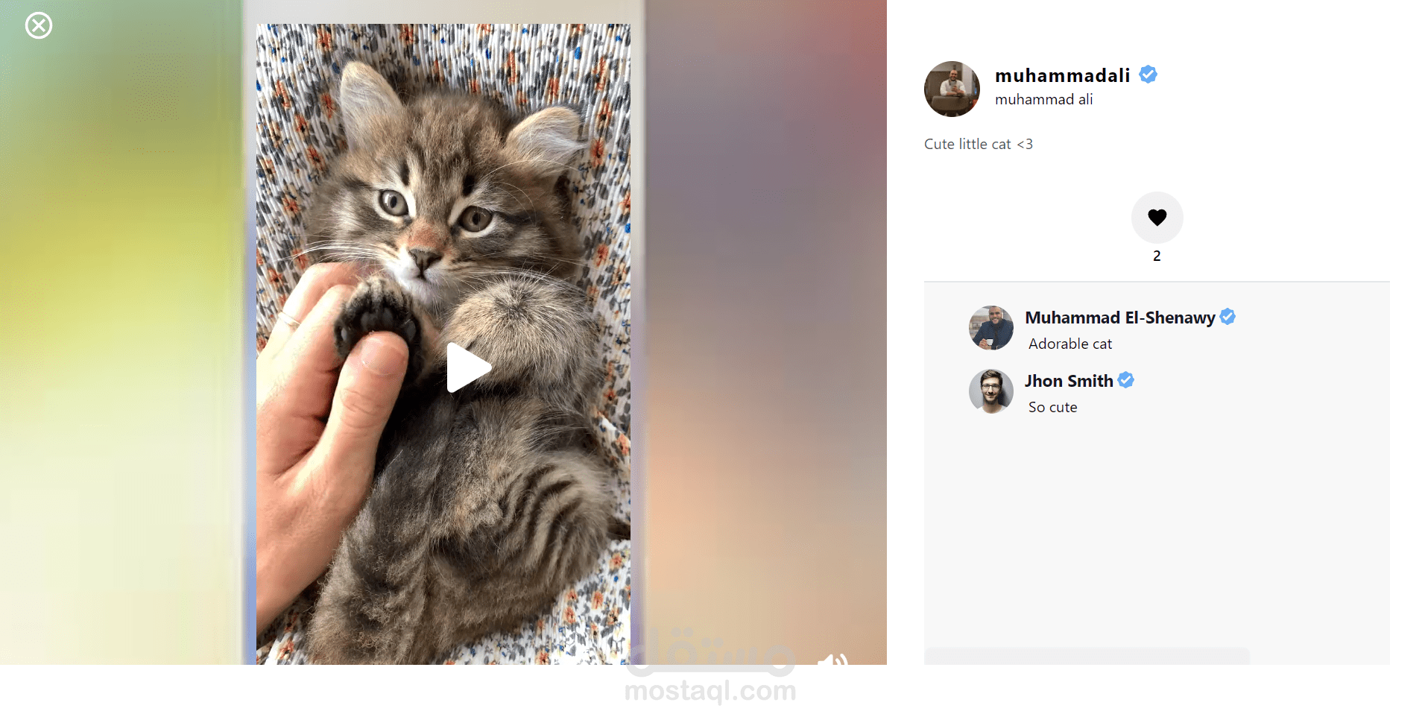Open muhammadali's profile picture

click(x=952, y=89)
